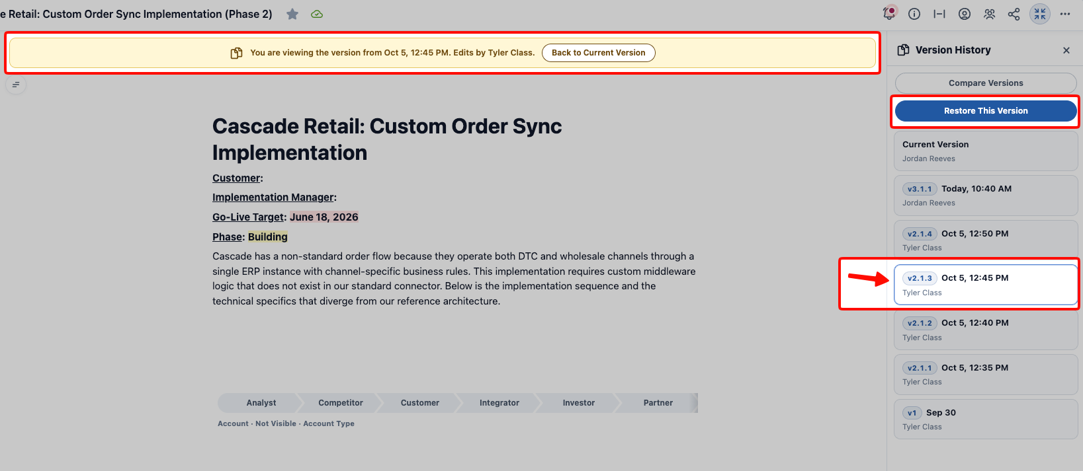Select the Competitor stage
The image size is (1083, 471).
340,403
